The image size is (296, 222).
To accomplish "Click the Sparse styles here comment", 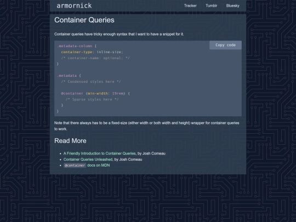I will [x=92, y=99].
